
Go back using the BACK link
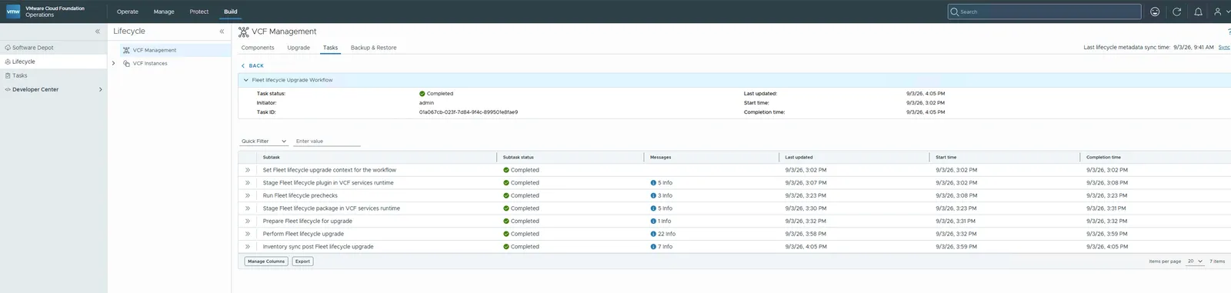tap(252, 66)
